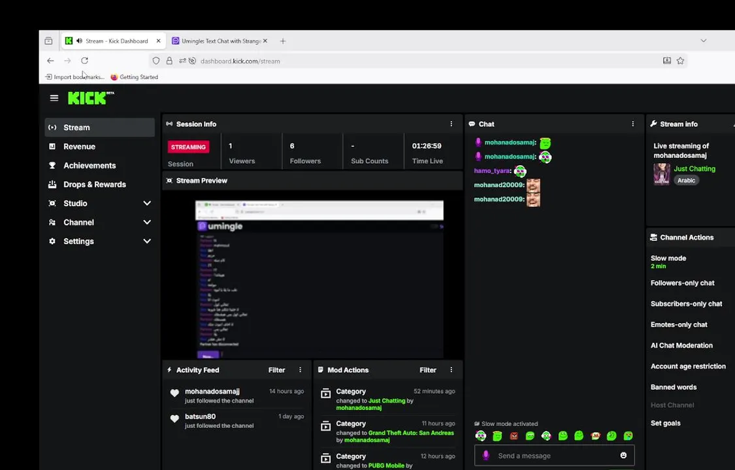The height and width of the screenshot is (470, 735).
Task: Click Just Chatting category link in Stream info
Action: [694, 168]
